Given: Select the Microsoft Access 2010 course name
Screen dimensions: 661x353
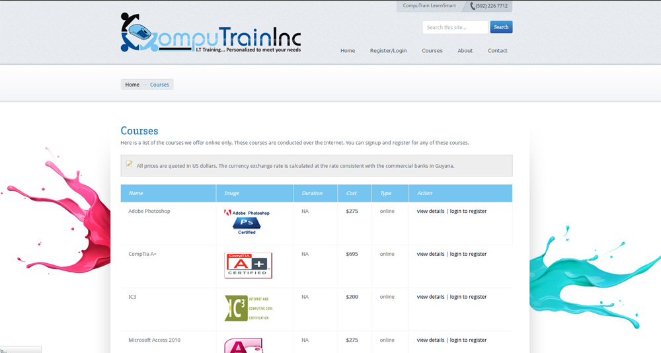Looking at the screenshot, I should (x=154, y=340).
